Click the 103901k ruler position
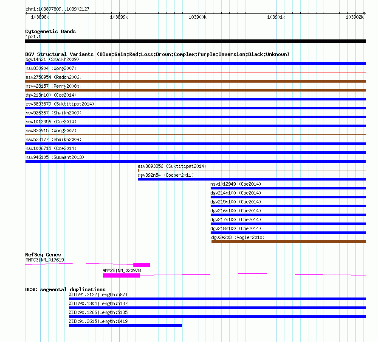 tap(276, 17)
